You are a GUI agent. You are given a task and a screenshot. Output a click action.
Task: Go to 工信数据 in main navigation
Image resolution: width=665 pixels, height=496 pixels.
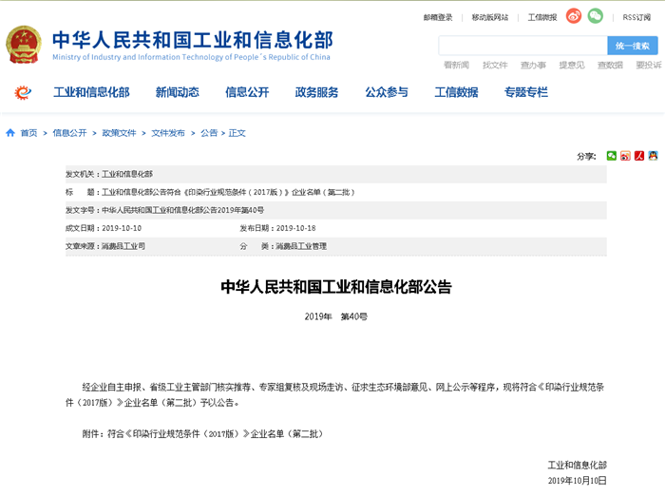456,92
